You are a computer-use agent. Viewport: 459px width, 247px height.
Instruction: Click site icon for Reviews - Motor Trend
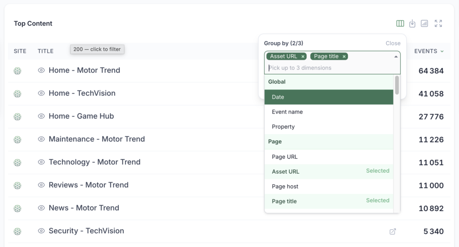[17, 185]
